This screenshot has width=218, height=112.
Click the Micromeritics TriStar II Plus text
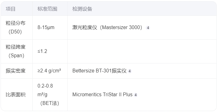(102, 95)
